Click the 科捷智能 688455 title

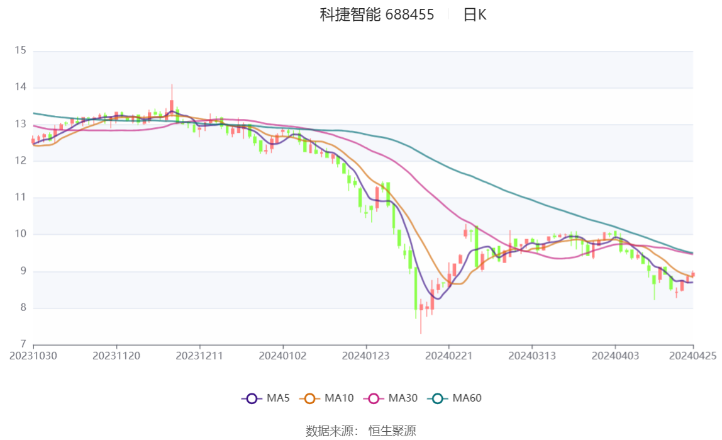tap(377, 14)
